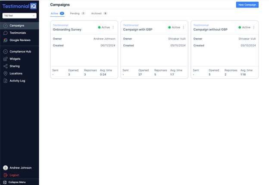Image resolution: width=269 pixels, height=185 pixels.
Task: Click the Sharing nodes icon
Action: 6,66
